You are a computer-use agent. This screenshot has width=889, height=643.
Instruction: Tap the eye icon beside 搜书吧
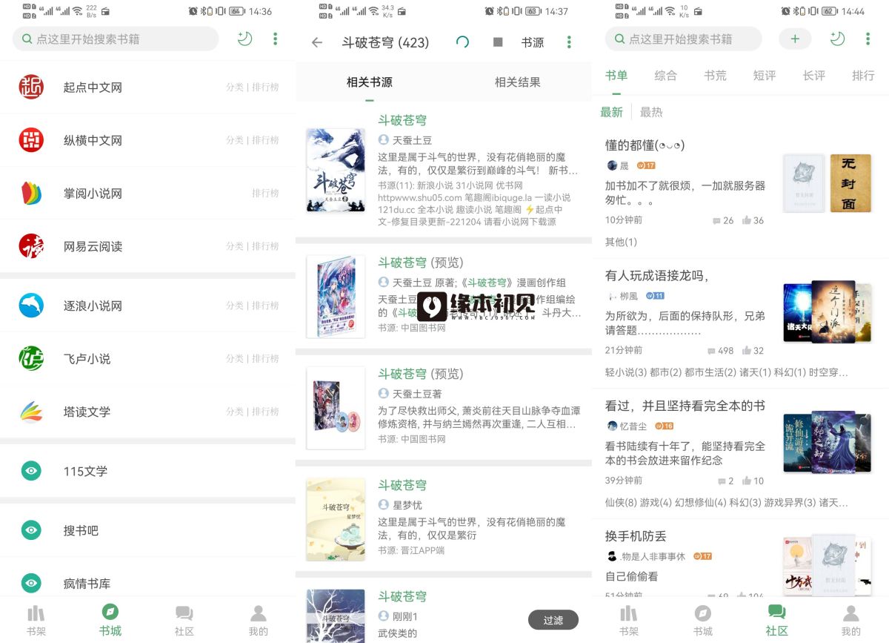tap(31, 530)
